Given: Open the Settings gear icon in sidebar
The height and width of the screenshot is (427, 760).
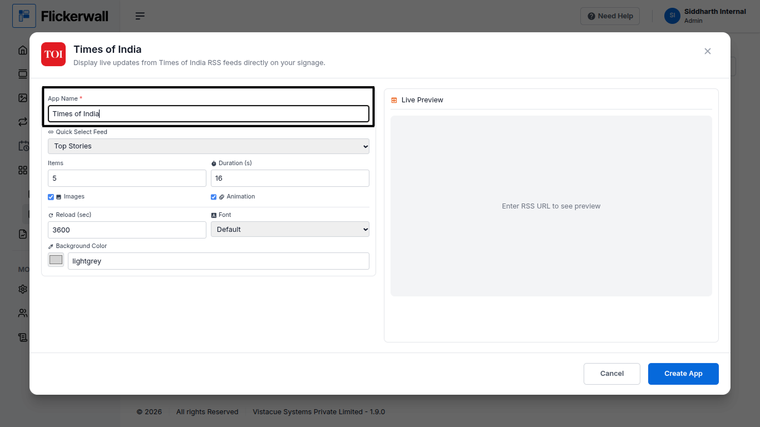Looking at the screenshot, I should (x=23, y=289).
